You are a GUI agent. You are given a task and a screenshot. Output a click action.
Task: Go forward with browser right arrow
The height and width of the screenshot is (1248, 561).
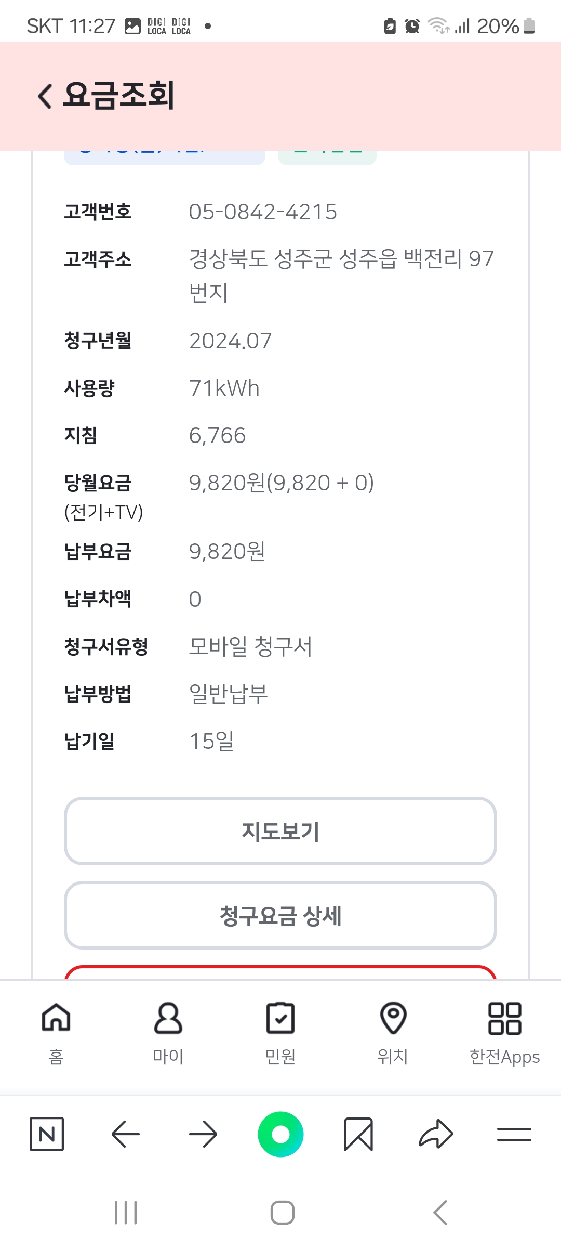[203, 1134]
